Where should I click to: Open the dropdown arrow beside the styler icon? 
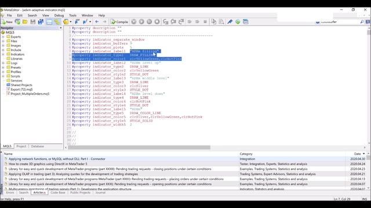coord(71,22)
